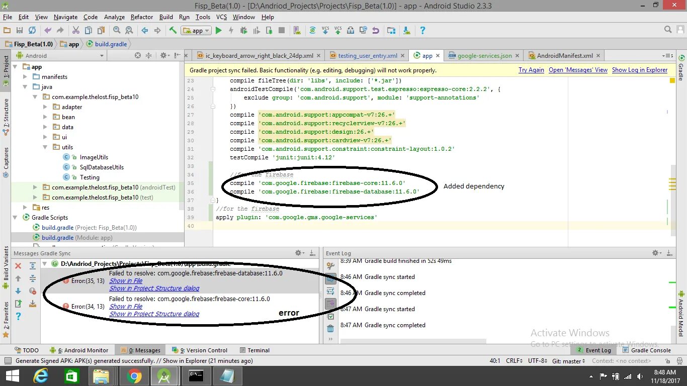Expand the adapter package arrow

(x=45, y=107)
